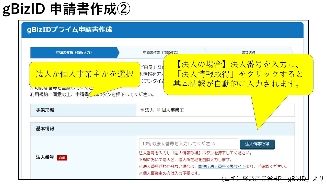Click the 経済産業省HP source citation text

(x=272, y=179)
